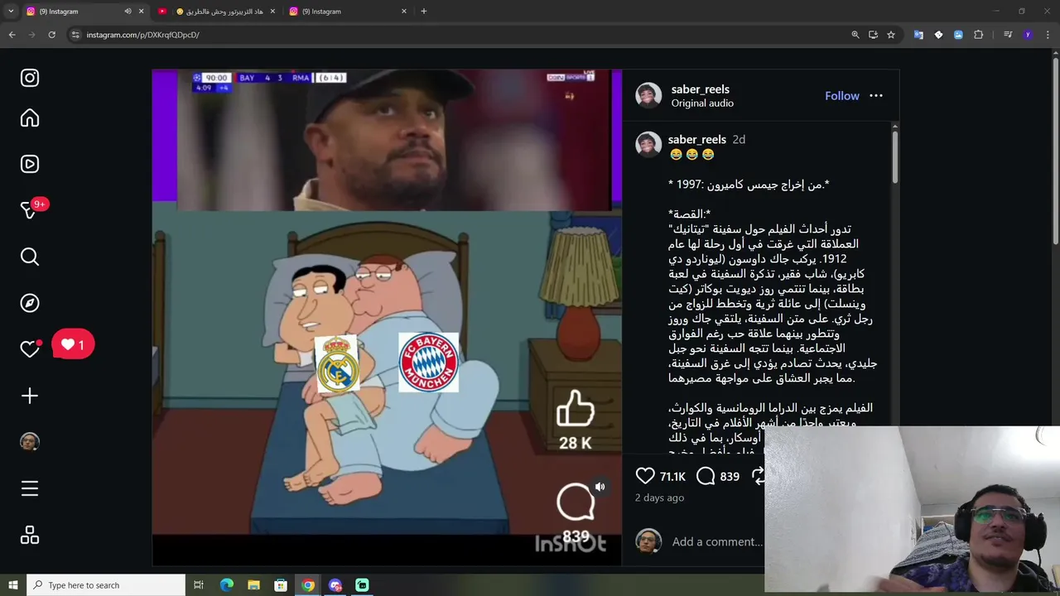1060x596 pixels.
Task: Open the Windows Start menu
Action: point(12,585)
